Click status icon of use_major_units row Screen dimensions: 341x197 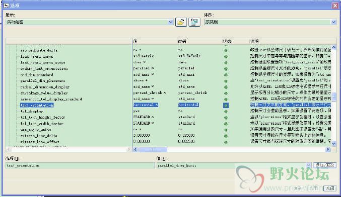click(226, 130)
